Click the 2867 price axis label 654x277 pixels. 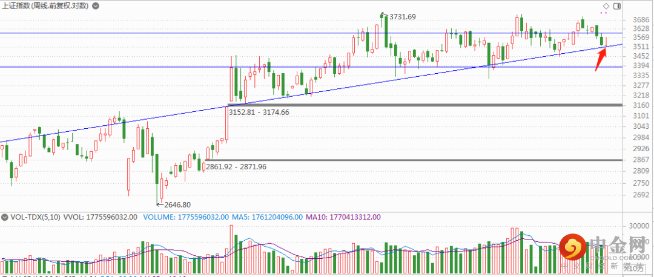(640, 160)
